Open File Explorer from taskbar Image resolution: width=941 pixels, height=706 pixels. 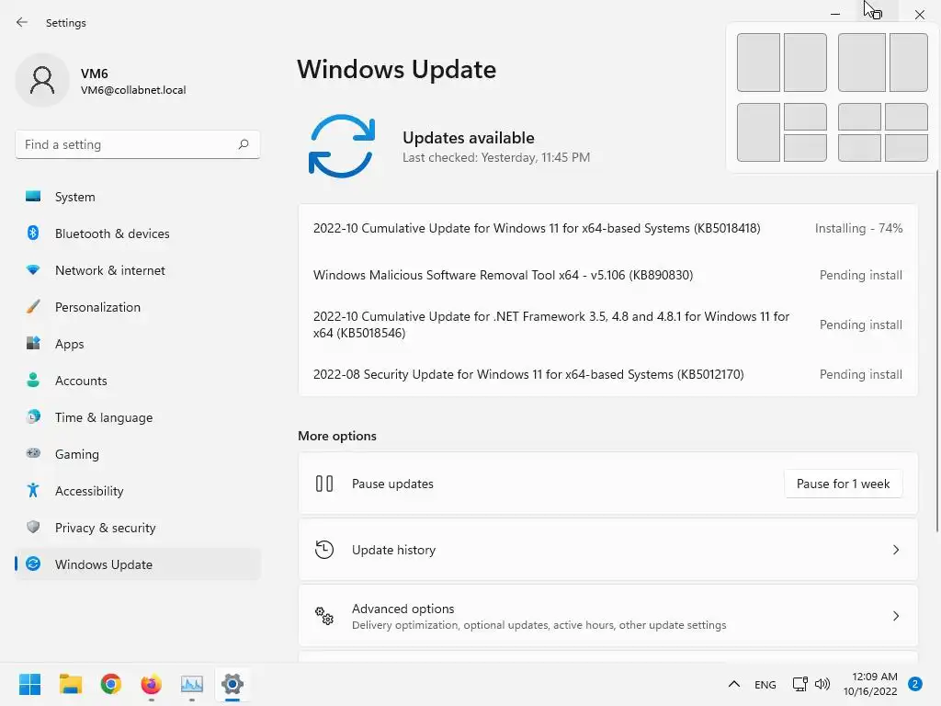[70, 684]
